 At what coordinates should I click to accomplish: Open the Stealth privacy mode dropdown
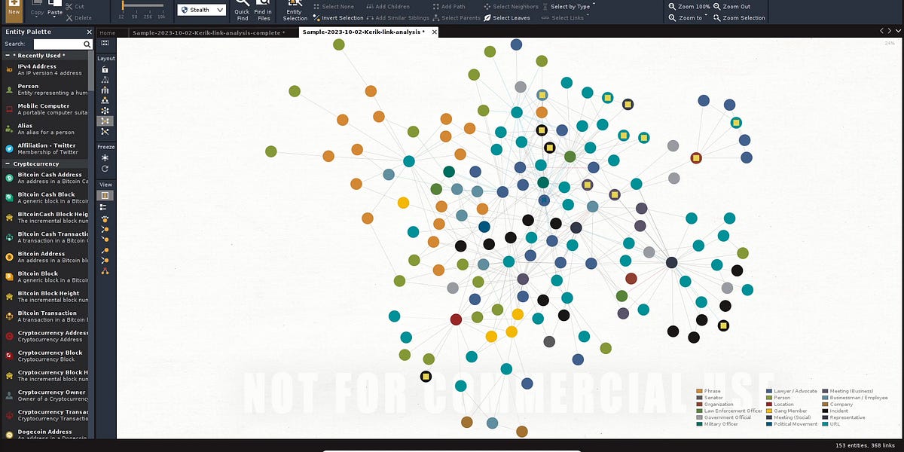[x=200, y=10]
